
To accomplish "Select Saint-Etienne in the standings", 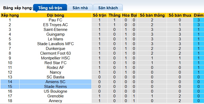I will tap(55, 30).
